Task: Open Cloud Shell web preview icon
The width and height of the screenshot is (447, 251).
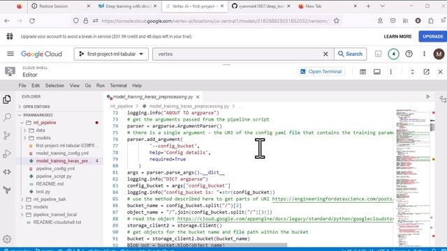Action: point(362,72)
